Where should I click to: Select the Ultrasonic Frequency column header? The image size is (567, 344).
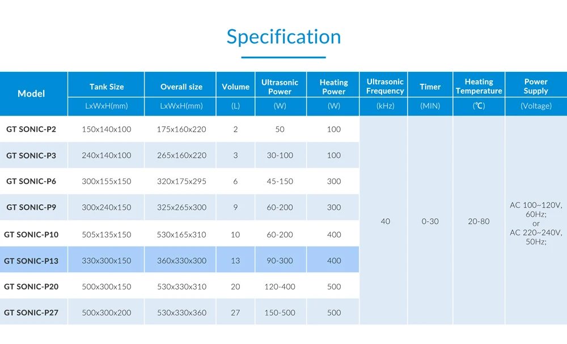385,86
